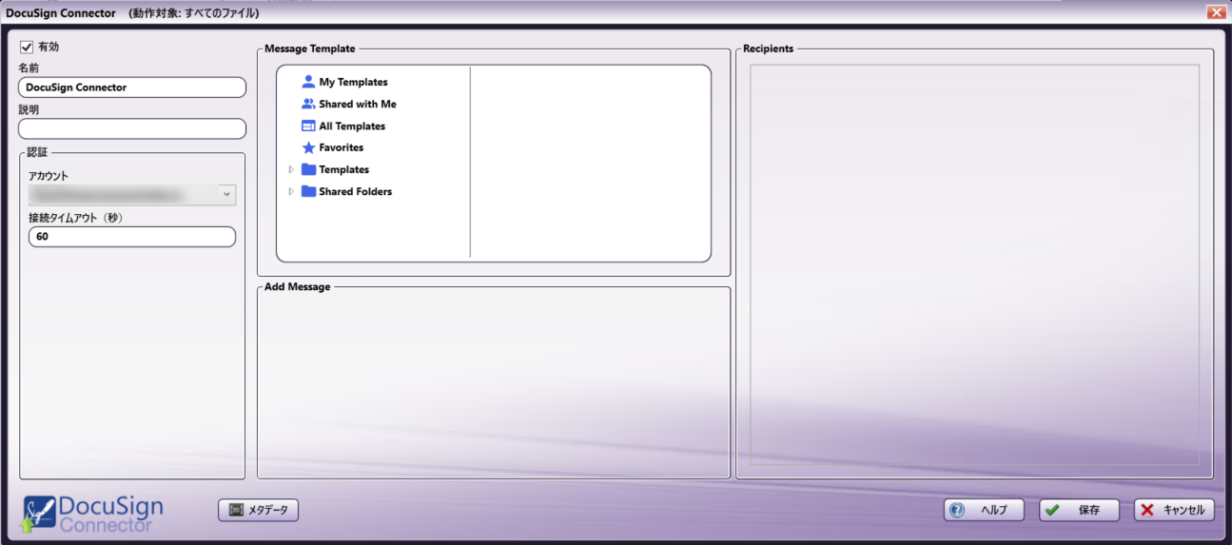This screenshot has width=1232, height=545.
Task: Click the All Templates list icon
Action: pyautogui.click(x=308, y=126)
